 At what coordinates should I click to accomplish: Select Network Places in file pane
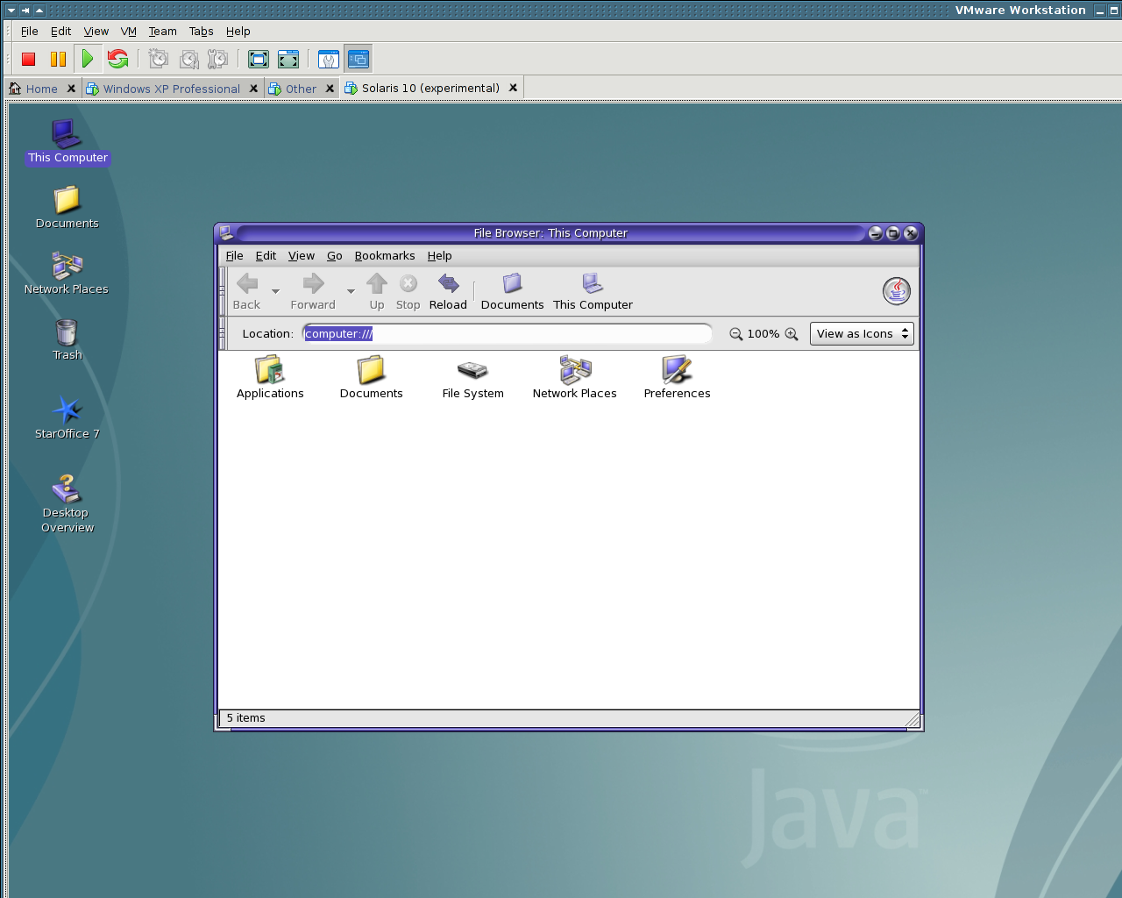coord(575,377)
